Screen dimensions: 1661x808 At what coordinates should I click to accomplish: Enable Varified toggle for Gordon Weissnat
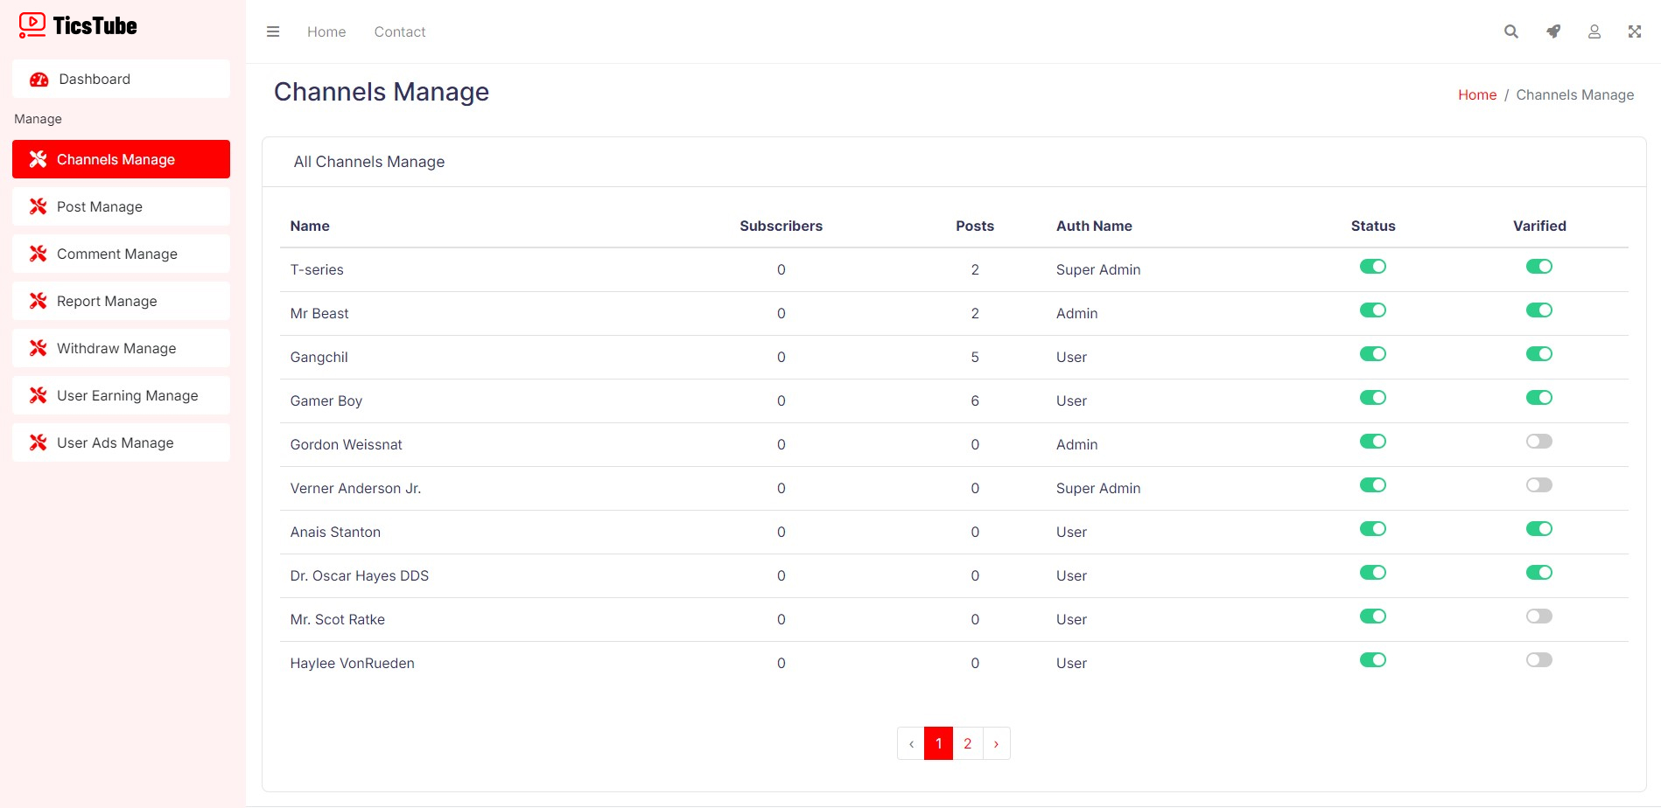tap(1538, 442)
